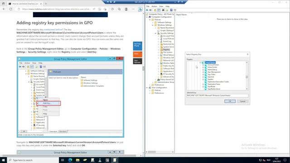Screen dimensions: 290x163
Task: Select Registry node in the tree
Action: coord(166,49)
